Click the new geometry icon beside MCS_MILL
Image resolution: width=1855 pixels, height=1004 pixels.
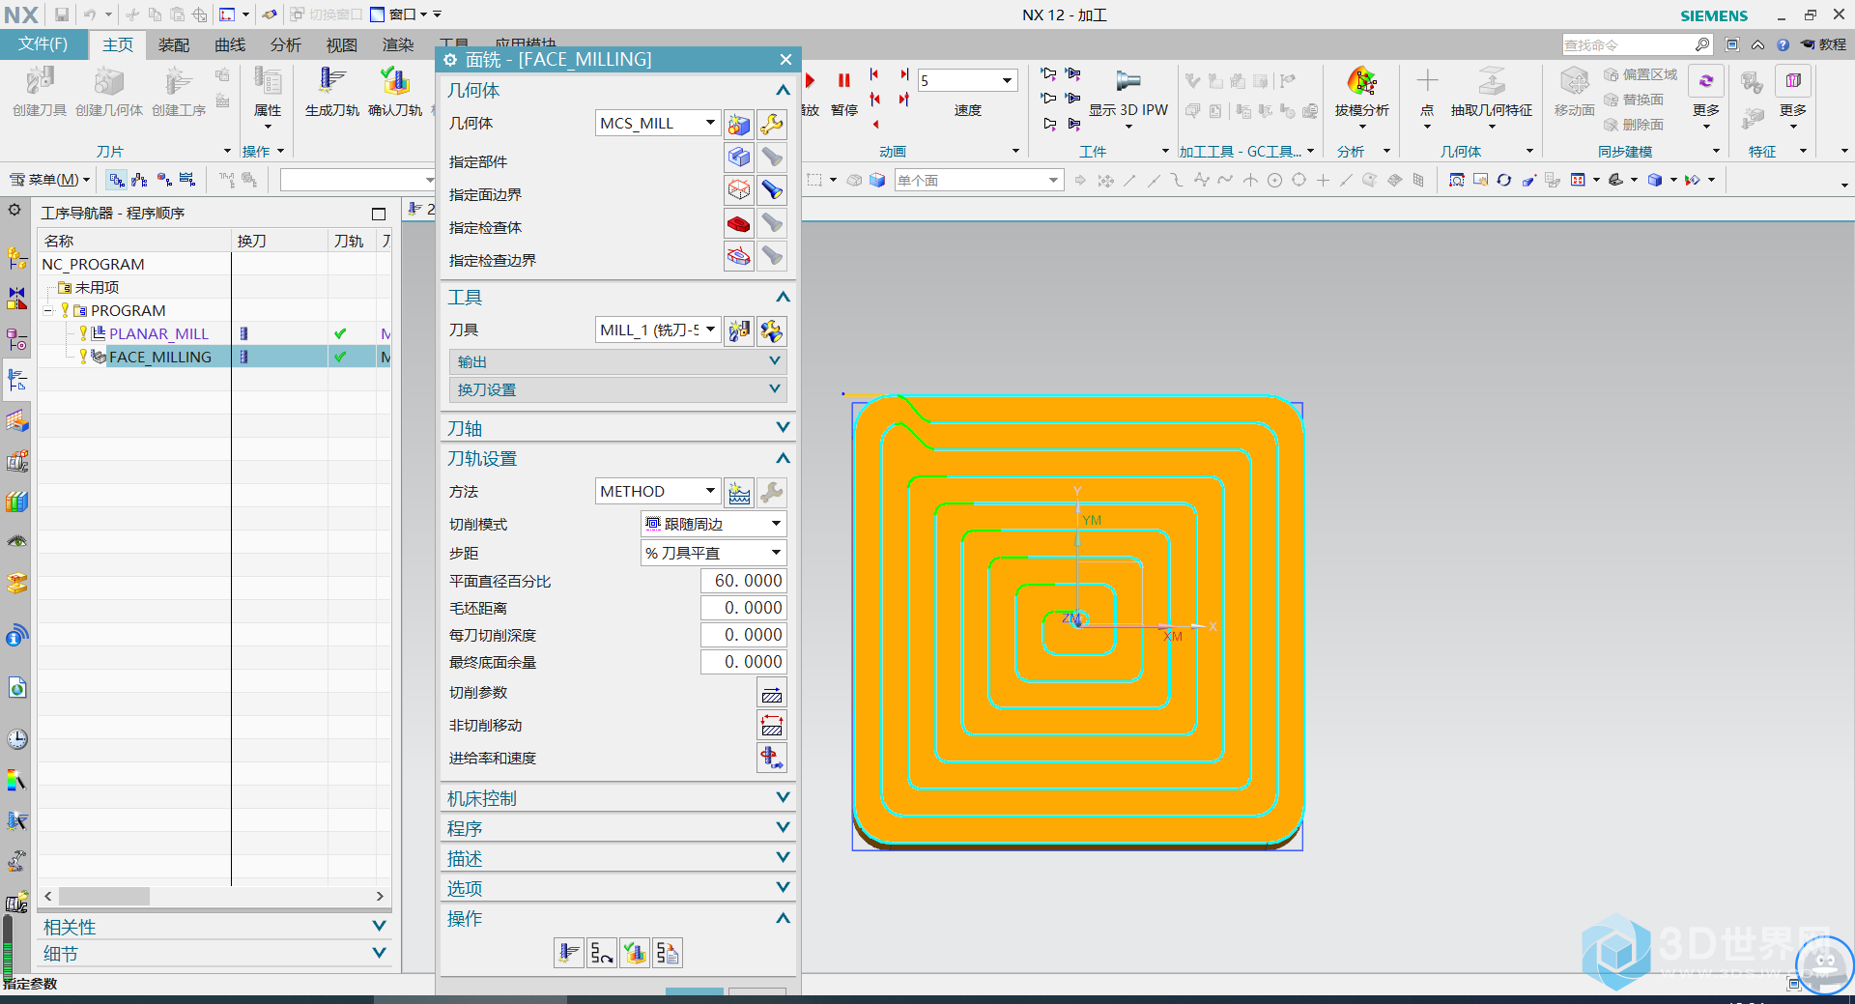point(739,124)
